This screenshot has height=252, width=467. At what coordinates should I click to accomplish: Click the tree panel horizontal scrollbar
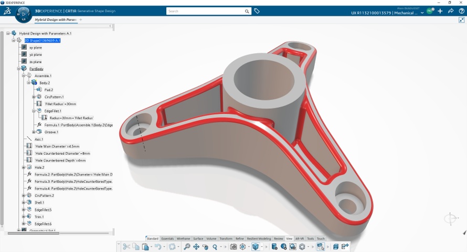click(34, 233)
